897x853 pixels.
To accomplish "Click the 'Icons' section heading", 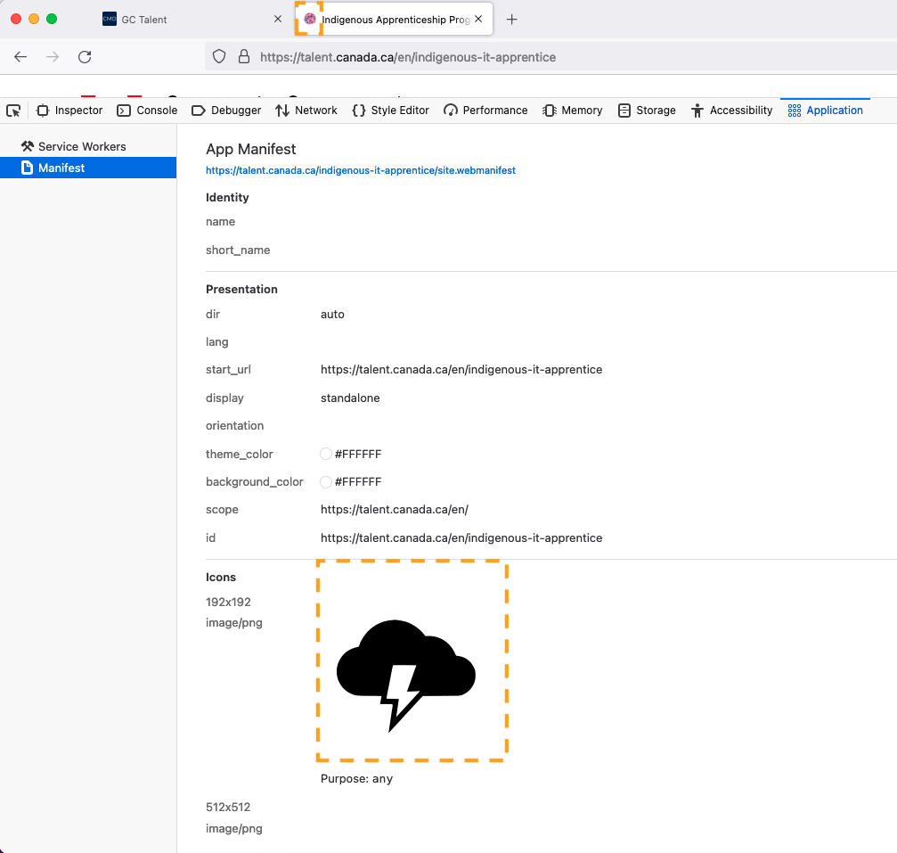I will (x=221, y=577).
